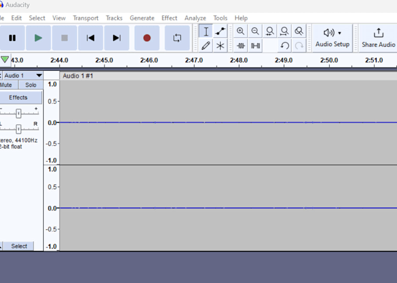Click the Share Audio button
This screenshot has height=283, width=397.
(378, 38)
